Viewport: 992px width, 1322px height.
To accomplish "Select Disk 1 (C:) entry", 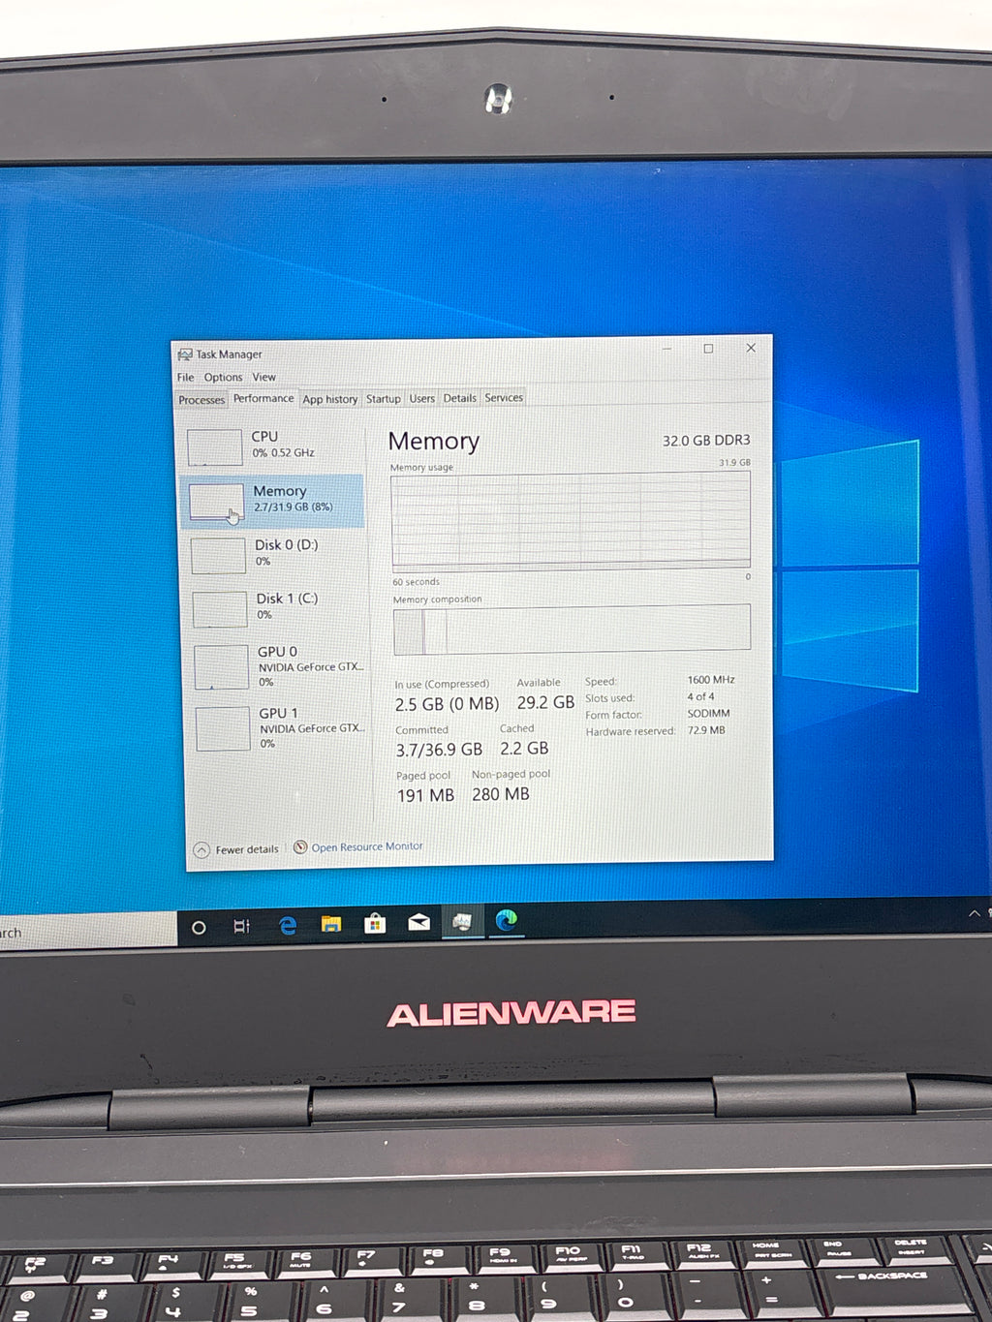I will 278,608.
